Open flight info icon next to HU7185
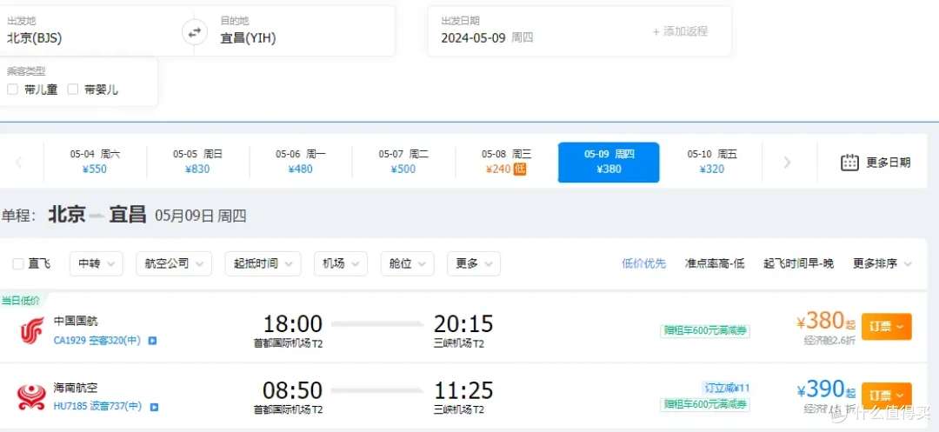939x432 pixels. tap(154, 407)
